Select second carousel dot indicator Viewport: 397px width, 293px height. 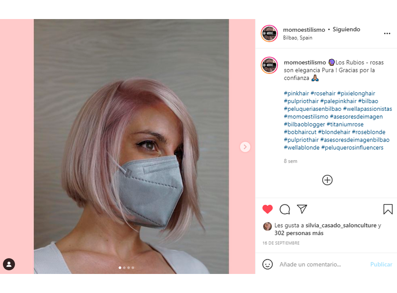pyautogui.click(x=124, y=268)
